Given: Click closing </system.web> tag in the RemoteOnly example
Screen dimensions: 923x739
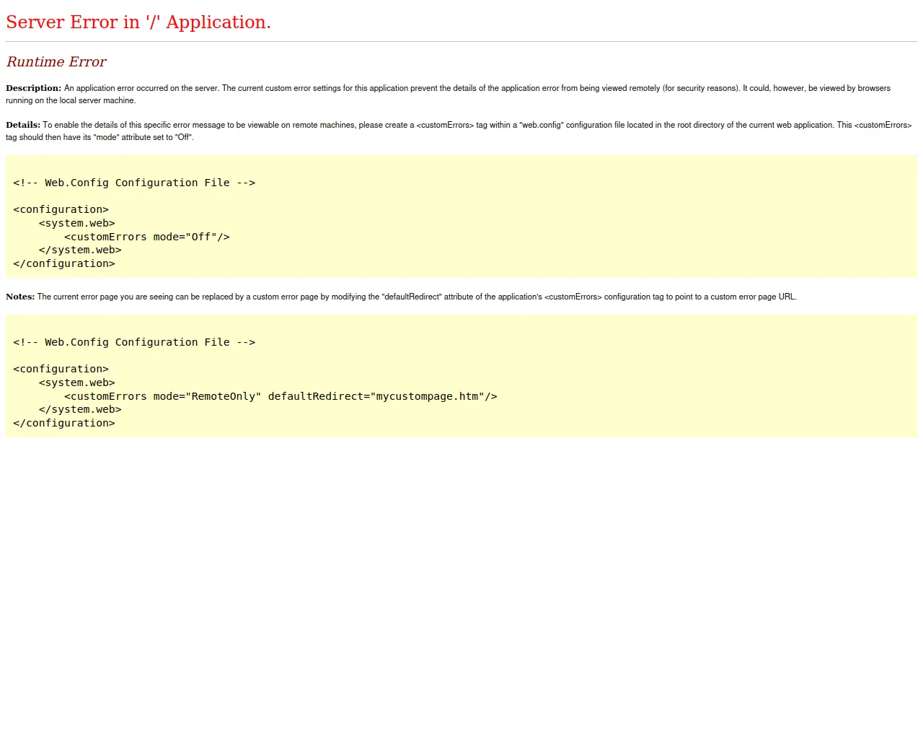Looking at the screenshot, I should click(80, 410).
